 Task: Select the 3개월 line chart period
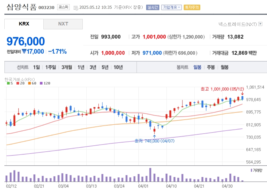click(67, 67)
